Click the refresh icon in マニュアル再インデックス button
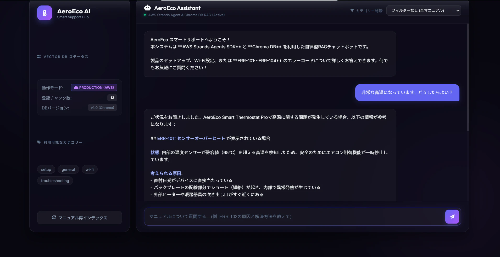The image size is (500, 257). (54, 217)
